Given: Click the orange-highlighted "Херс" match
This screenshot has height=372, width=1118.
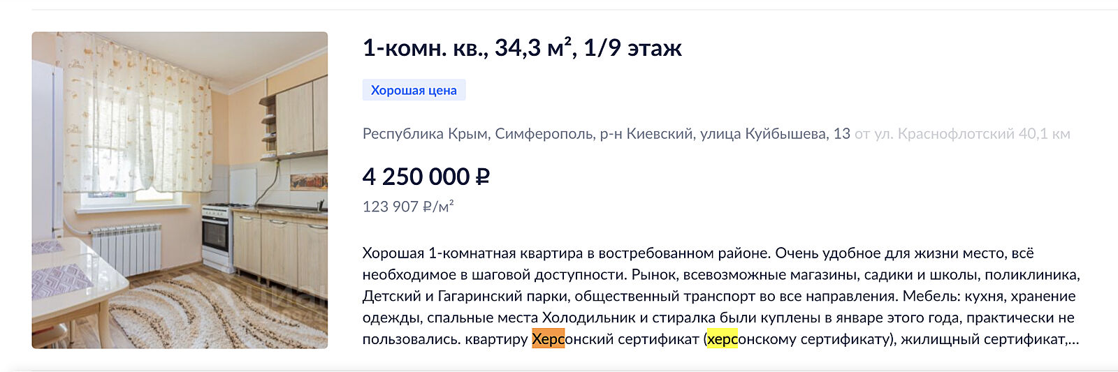Looking at the screenshot, I should point(548,339).
